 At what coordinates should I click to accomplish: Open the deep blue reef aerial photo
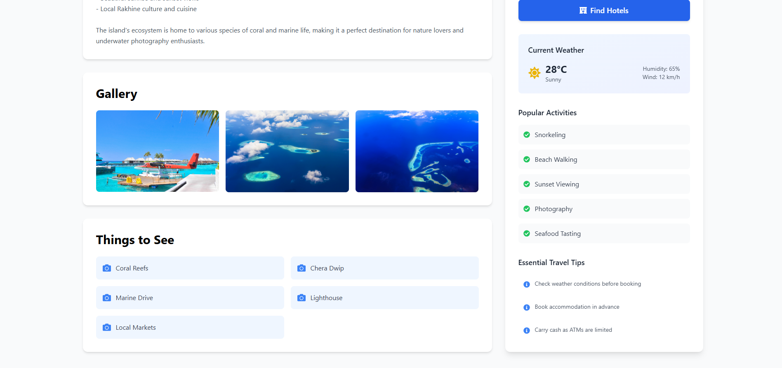tap(417, 151)
